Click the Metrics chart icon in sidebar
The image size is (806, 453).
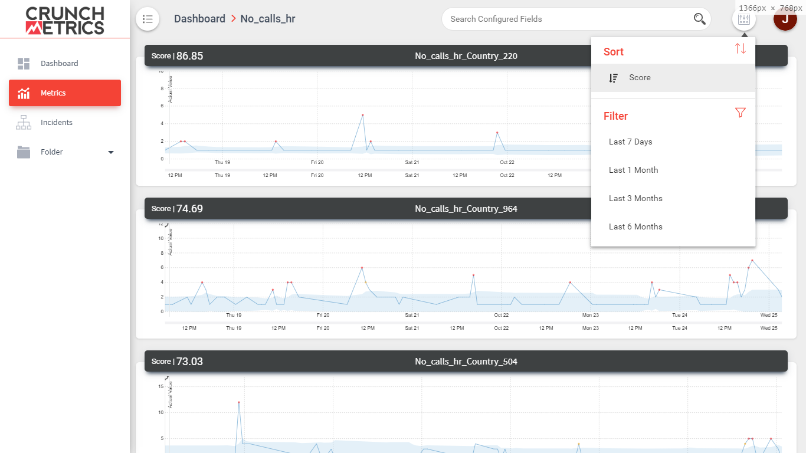pyautogui.click(x=24, y=93)
